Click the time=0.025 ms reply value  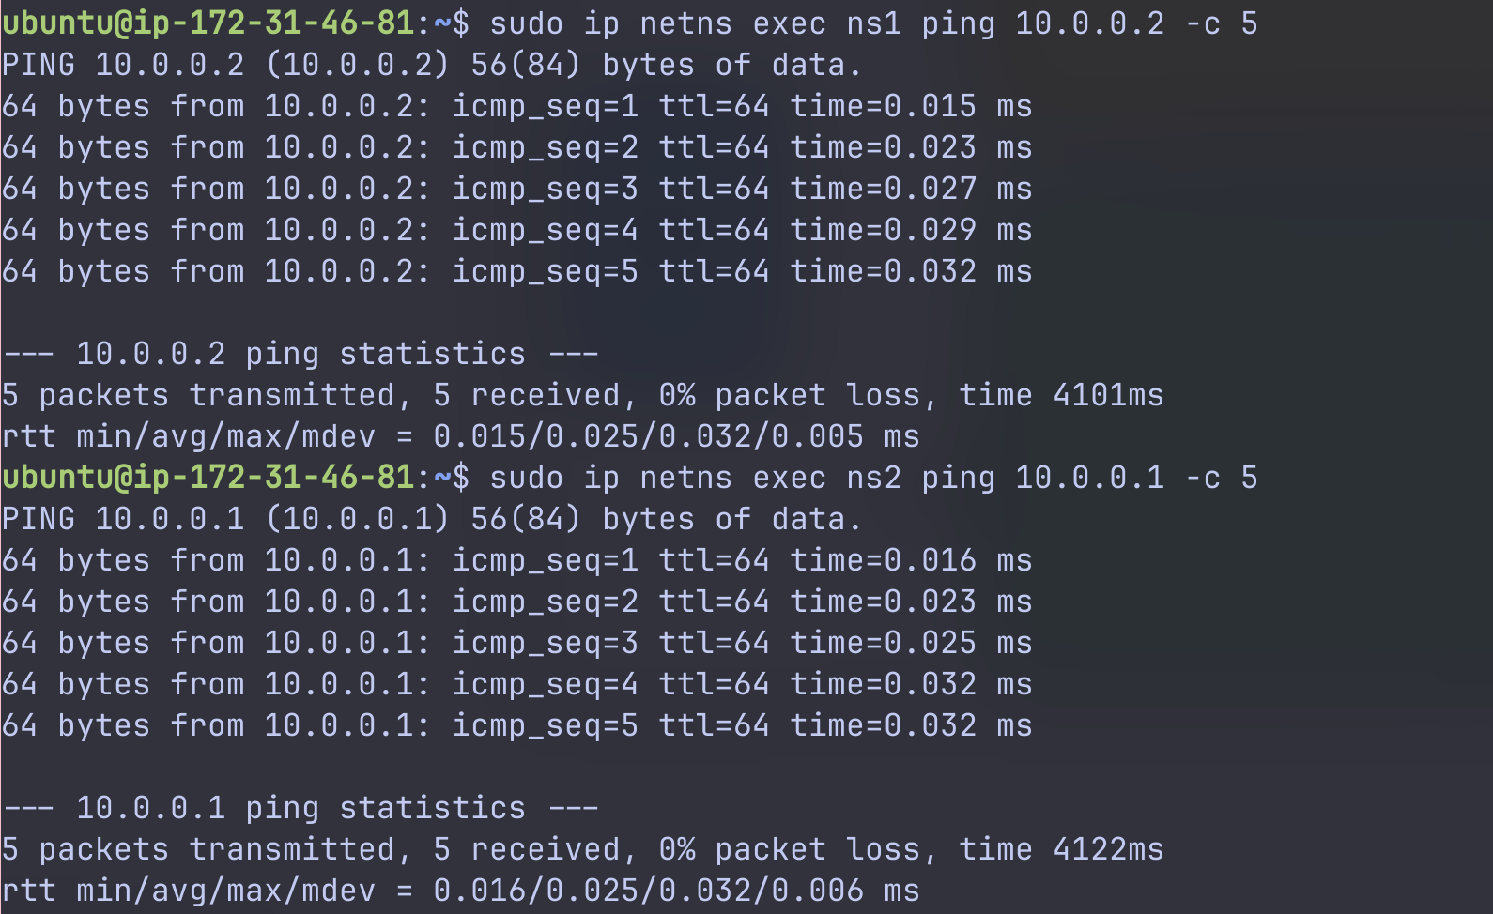pyautogui.click(x=910, y=643)
